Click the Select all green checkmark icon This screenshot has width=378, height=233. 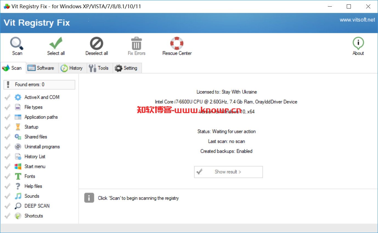click(x=56, y=43)
